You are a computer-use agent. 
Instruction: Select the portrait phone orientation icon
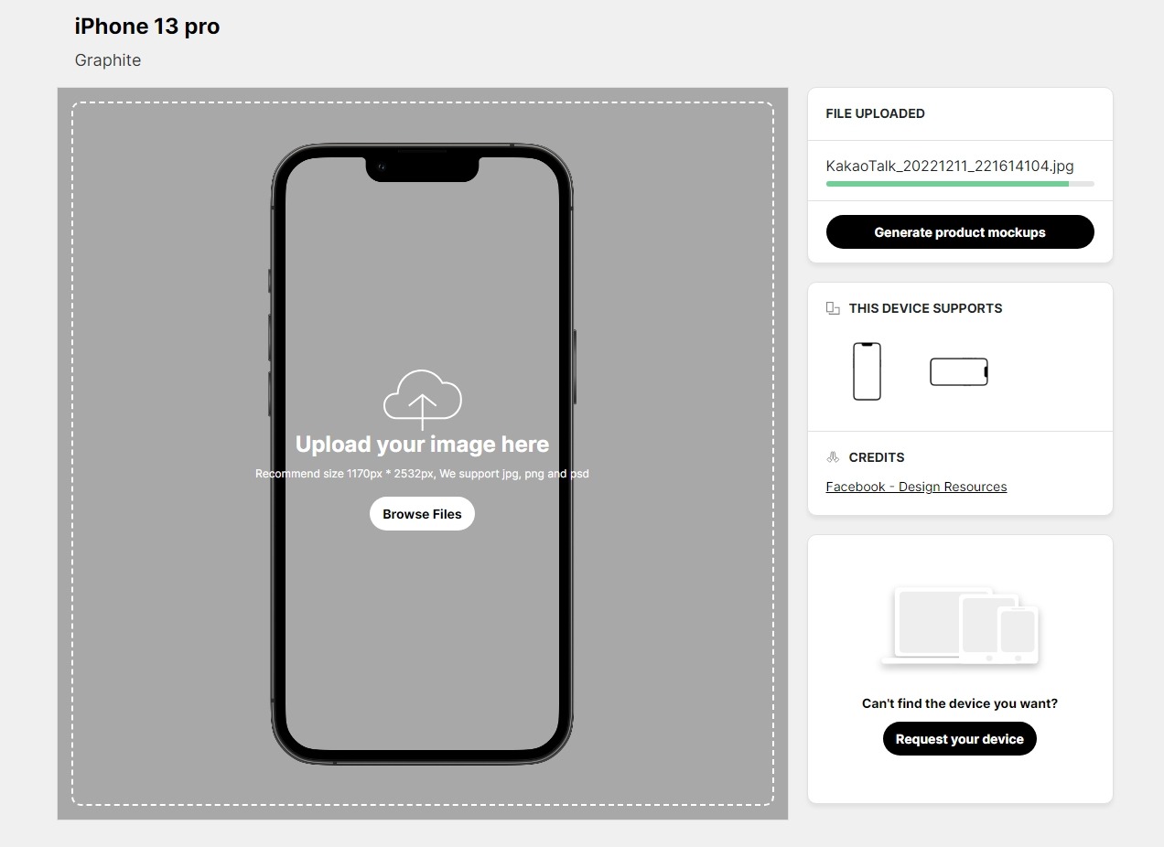[867, 371]
